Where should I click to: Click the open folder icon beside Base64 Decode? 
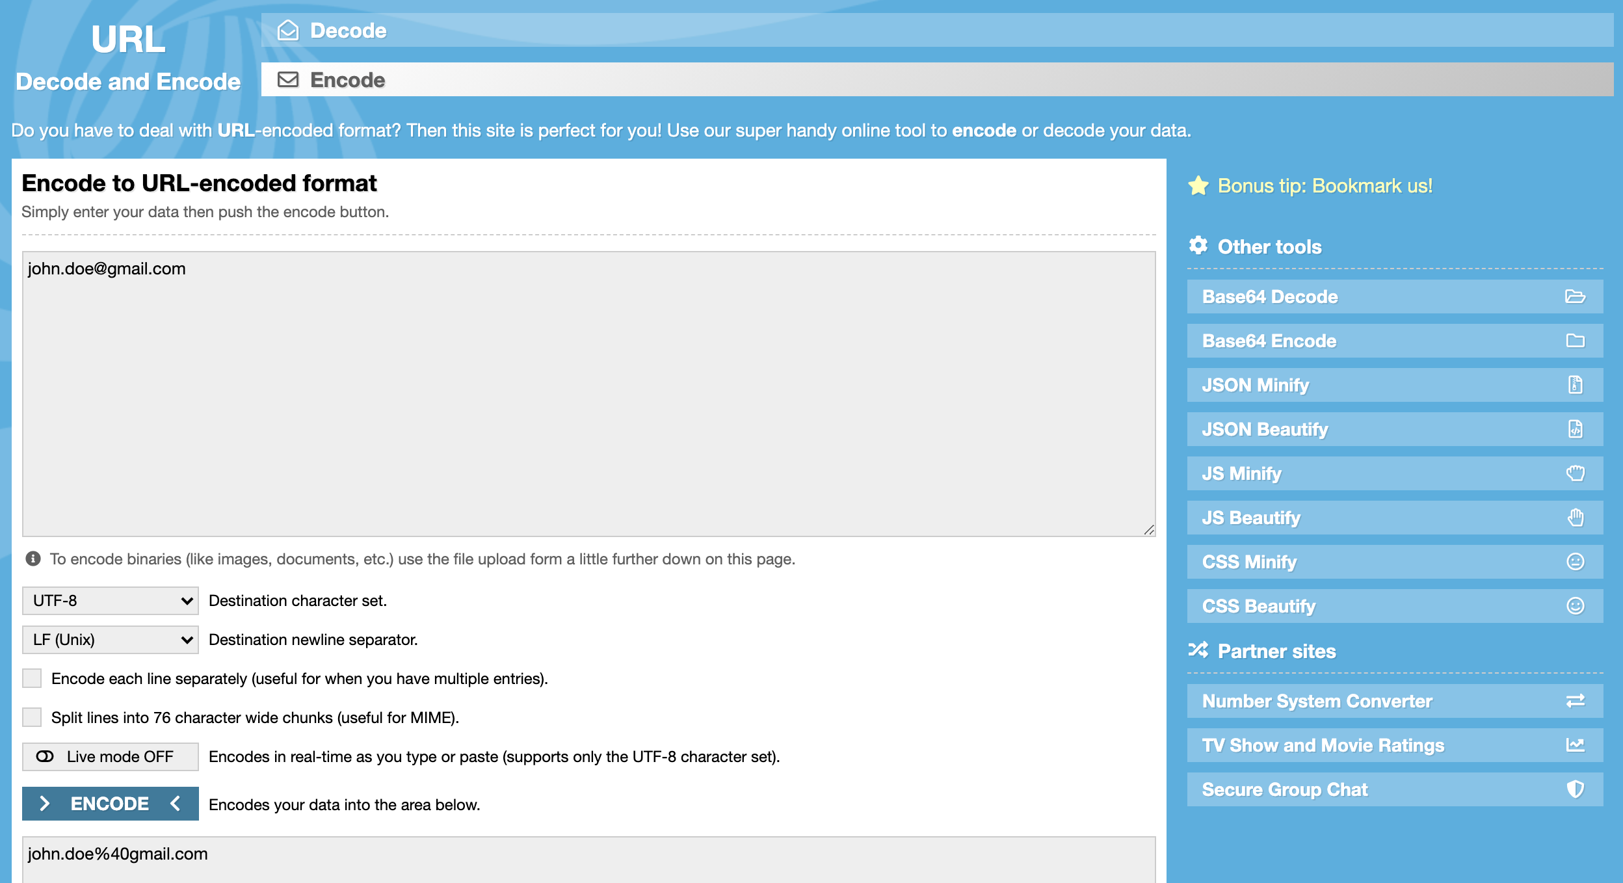1574,297
